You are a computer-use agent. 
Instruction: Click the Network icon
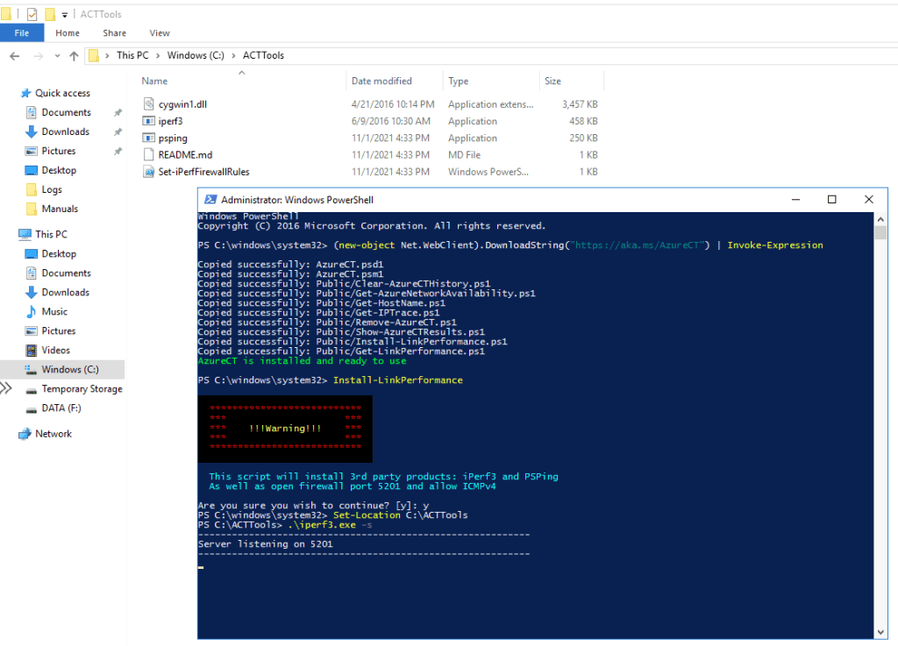click(x=25, y=434)
